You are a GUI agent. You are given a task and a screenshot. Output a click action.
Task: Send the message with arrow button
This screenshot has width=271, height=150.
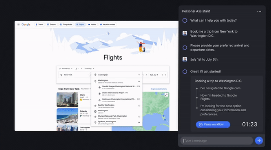point(259,141)
